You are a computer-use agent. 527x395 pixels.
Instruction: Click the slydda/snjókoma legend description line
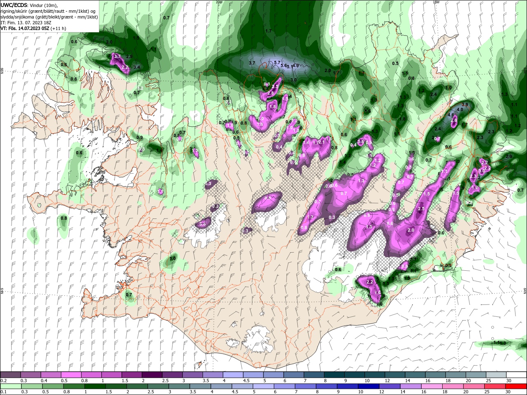[x=49, y=17]
